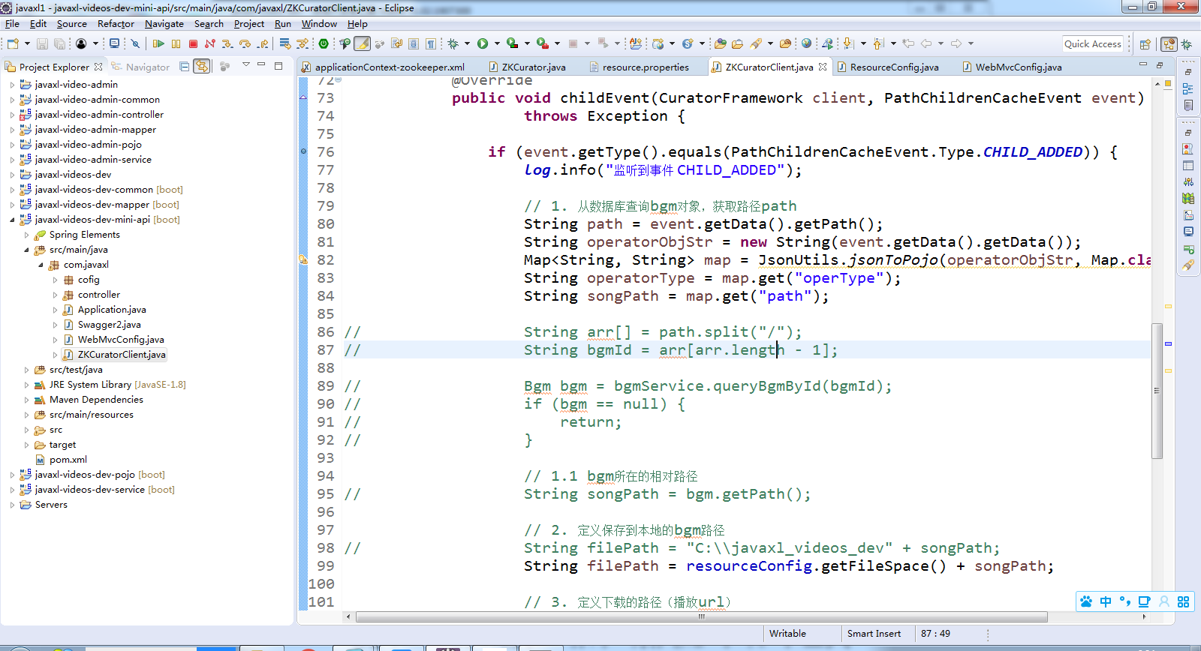Click the Outline icon in right trim
Image resolution: width=1201 pixels, height=651 pixels.
point(1188,88)
